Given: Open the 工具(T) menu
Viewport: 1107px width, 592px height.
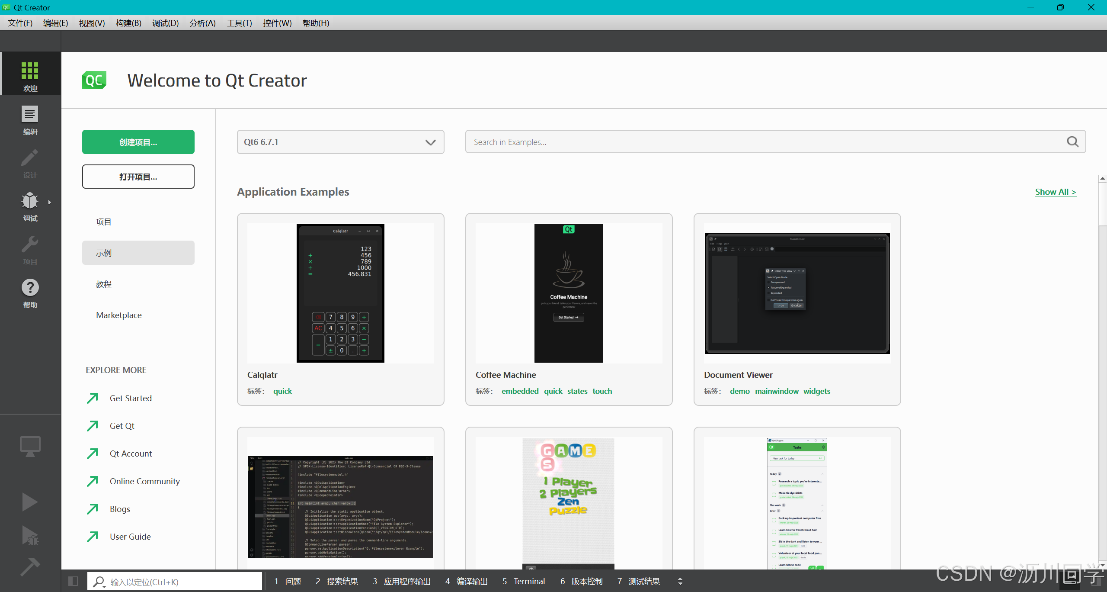Looking at the screenshot, I should point(239,23).
